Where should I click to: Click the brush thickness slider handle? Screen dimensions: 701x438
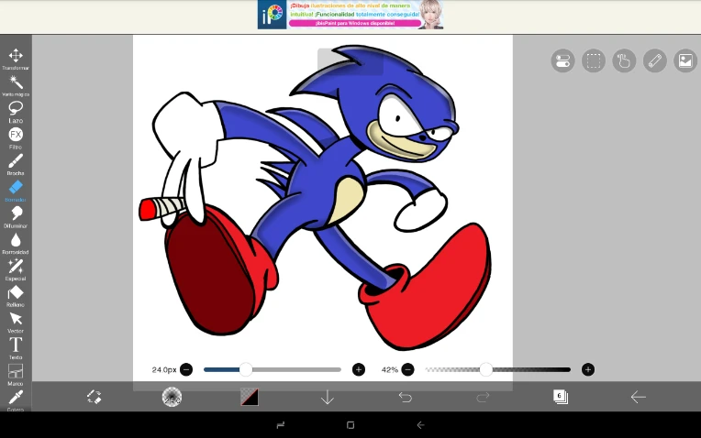pyautogui.click(x=245, y=369)
